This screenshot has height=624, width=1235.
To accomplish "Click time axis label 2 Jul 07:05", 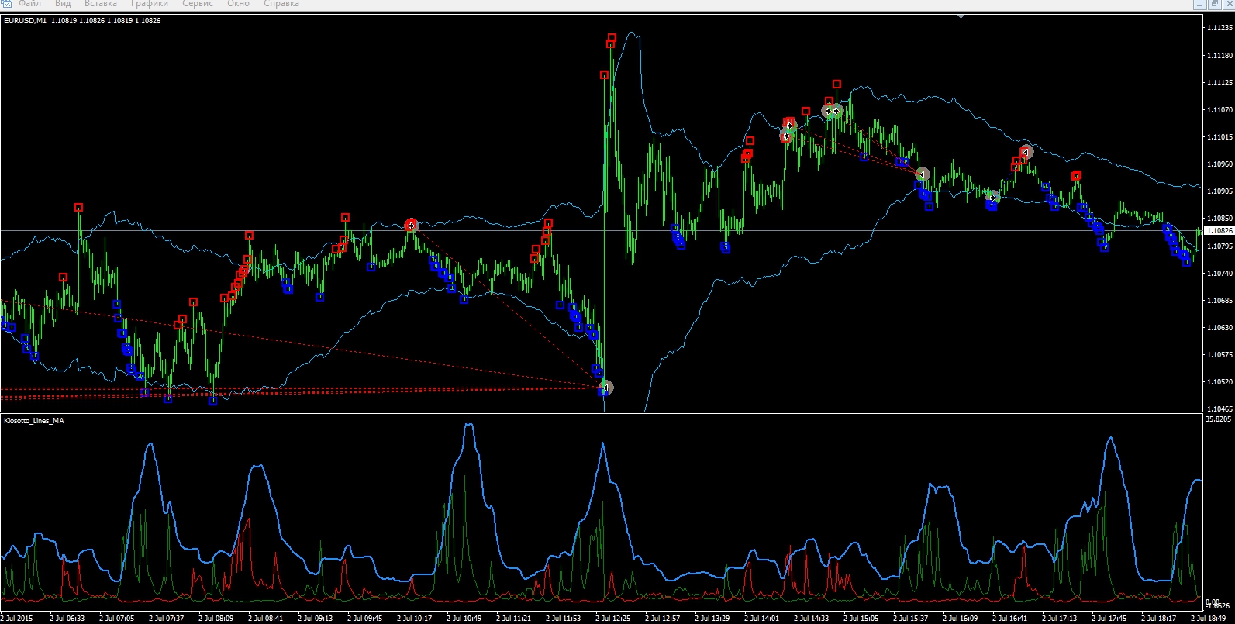I will coord(117,619).
